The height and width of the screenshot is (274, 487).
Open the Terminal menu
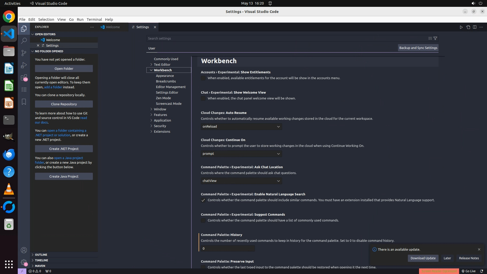click(x=94, y=20)
